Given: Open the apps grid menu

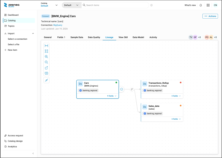Looking at the screenshot, I should point(208,5).
